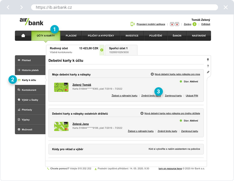Open the Půjčky a hypotéky menu
234x181 pixels.
tap(101, 36)
